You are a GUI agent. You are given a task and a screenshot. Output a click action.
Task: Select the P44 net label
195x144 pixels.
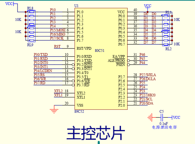(x=142, y=62)
